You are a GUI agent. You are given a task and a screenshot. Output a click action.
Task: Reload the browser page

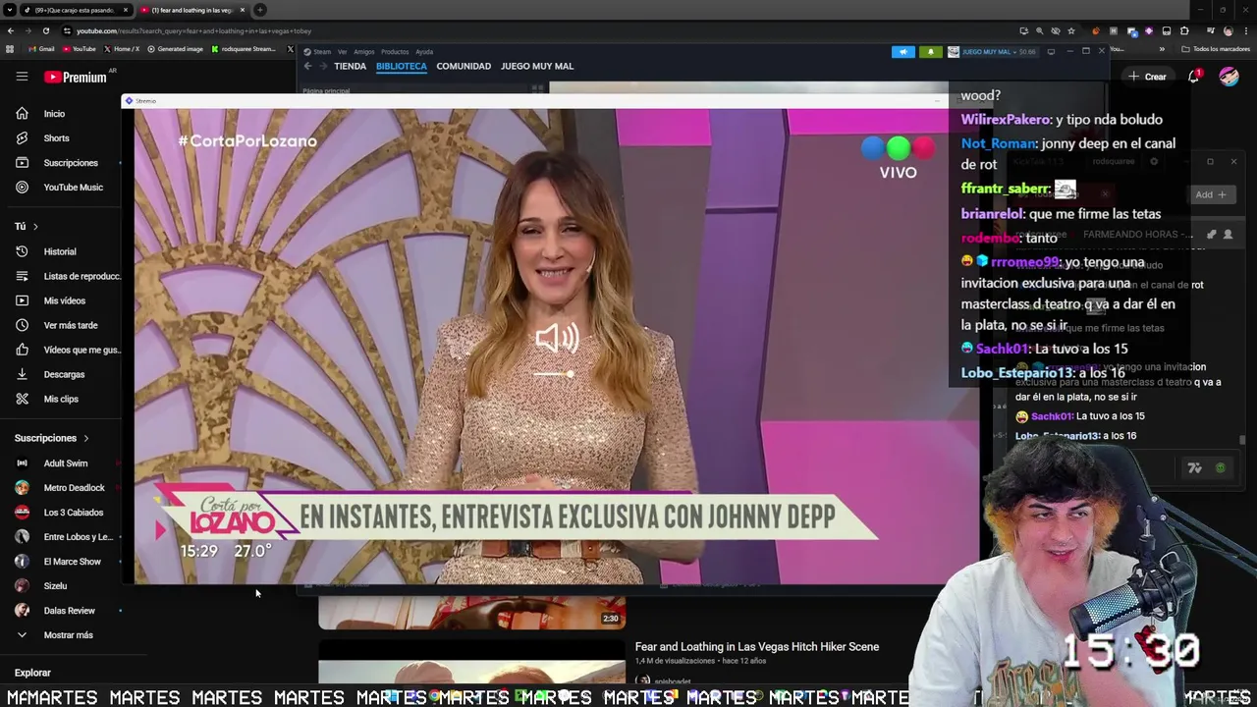point(45,30)
